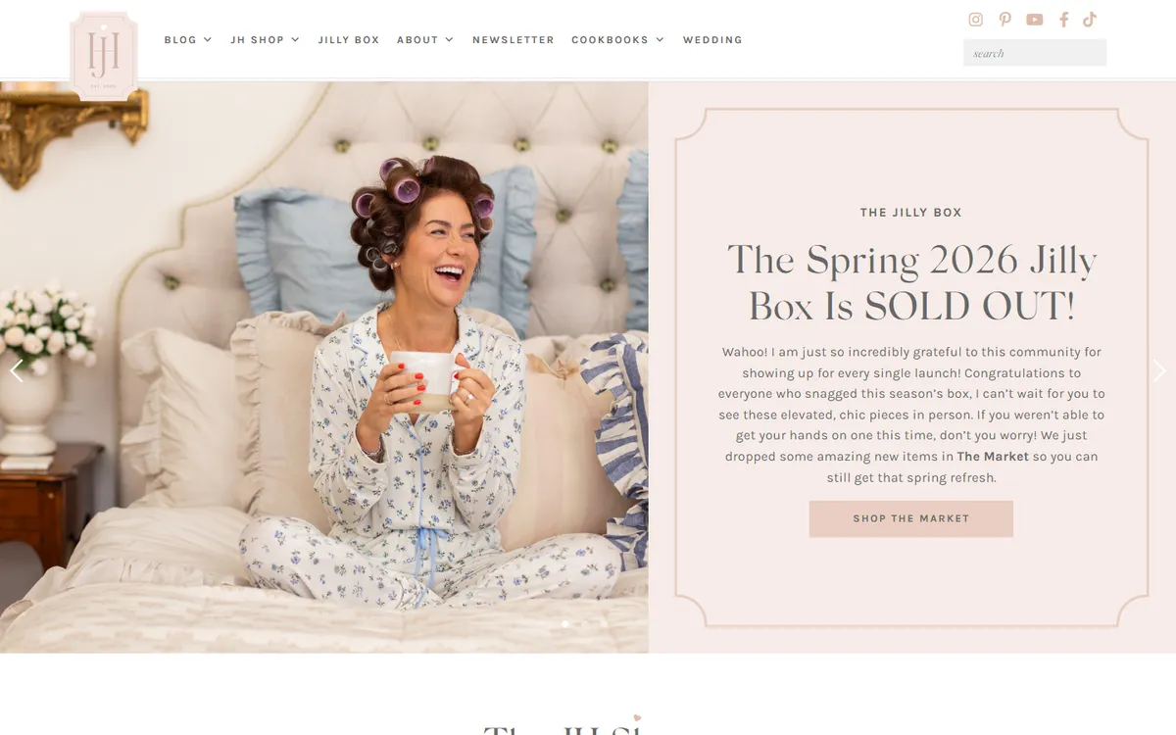Open the Wedding menu item

pyautogui.click(x=712, y=40)
